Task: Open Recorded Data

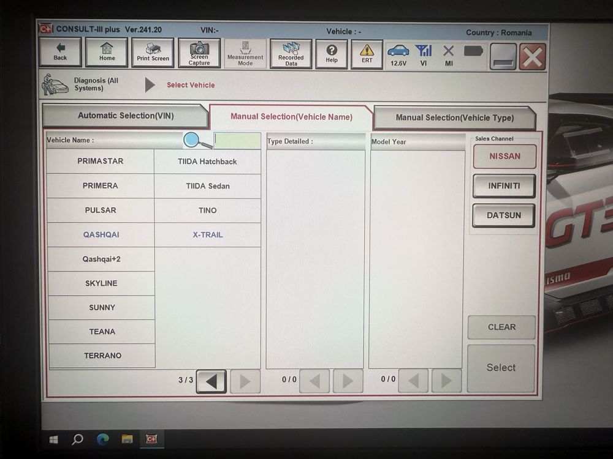Action: pos(291,54)
